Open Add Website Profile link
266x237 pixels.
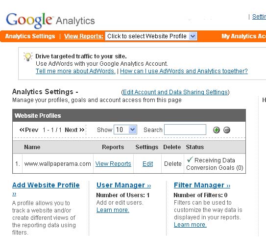coord(46,185)
